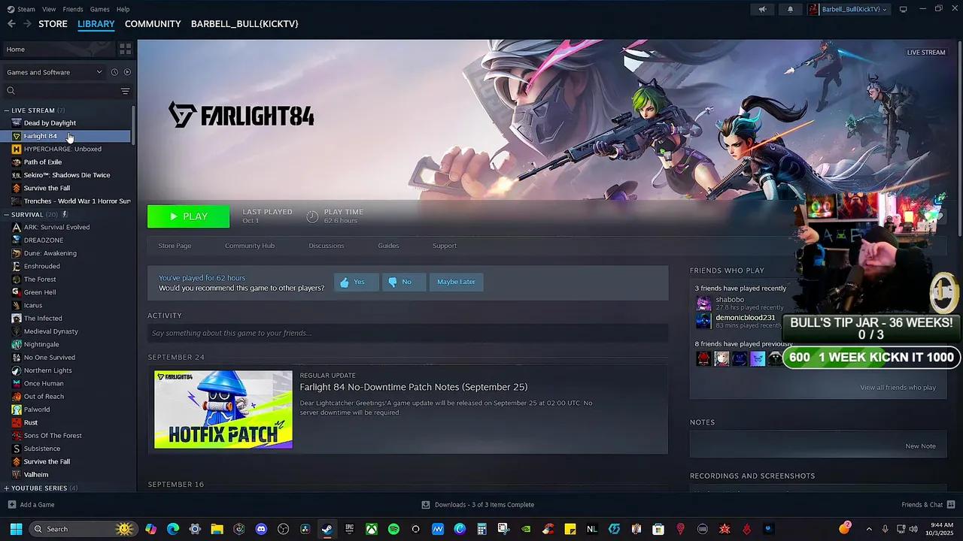963x541 pixels.
Task: Click Home in library sidebar
Action: click(57, 49)
